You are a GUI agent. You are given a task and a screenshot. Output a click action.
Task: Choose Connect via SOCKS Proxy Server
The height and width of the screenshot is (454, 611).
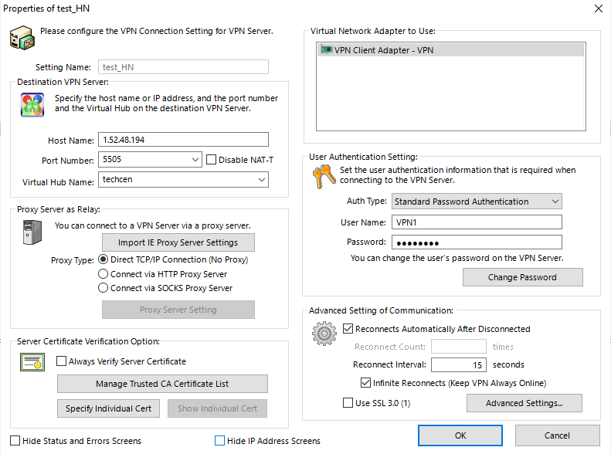click(103, 288)
